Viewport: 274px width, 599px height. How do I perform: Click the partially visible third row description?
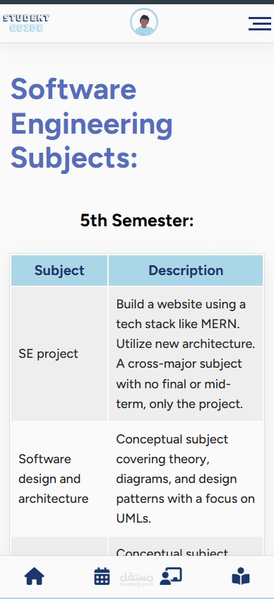click(186, 546)
